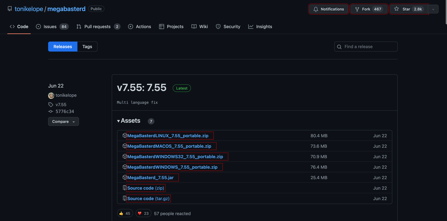Download MegaBasterdMACOS_7.55_portable.zip
This screenshot has height=221, width=447.
tap(169, 146)
